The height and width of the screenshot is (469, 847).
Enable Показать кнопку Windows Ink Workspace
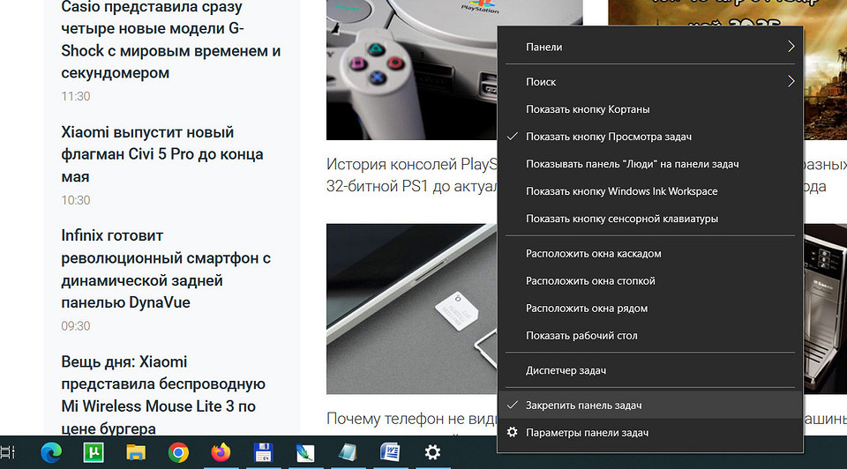650,191
